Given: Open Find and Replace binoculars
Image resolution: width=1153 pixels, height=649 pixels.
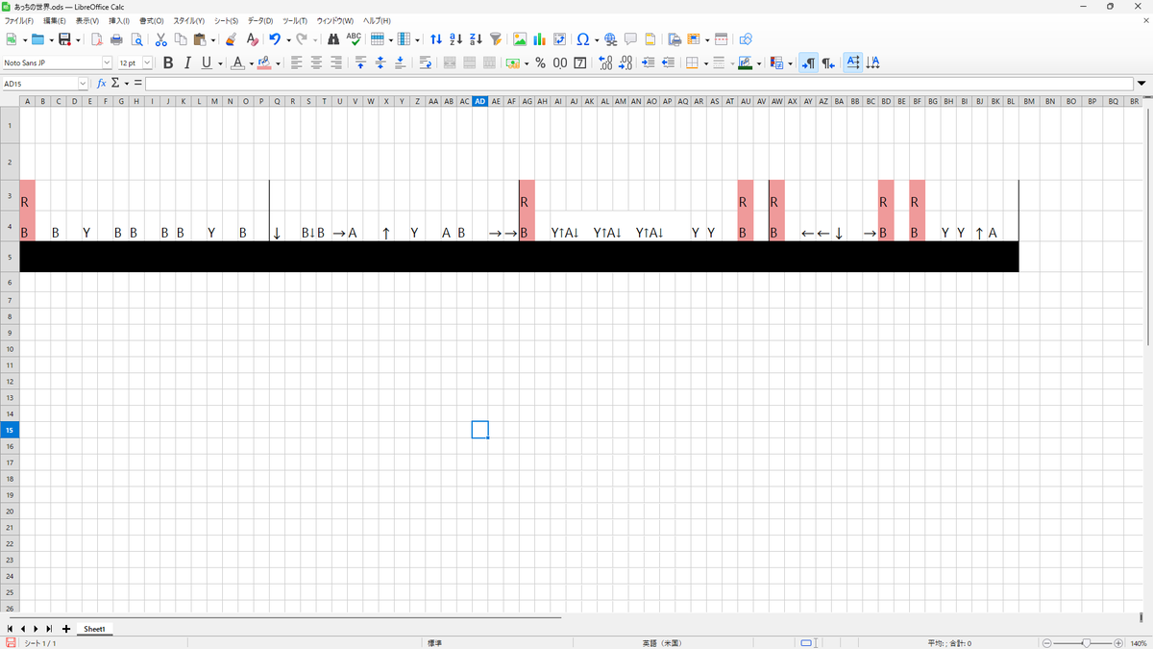Looking at the screenshot, I should [x=333, y=39].
